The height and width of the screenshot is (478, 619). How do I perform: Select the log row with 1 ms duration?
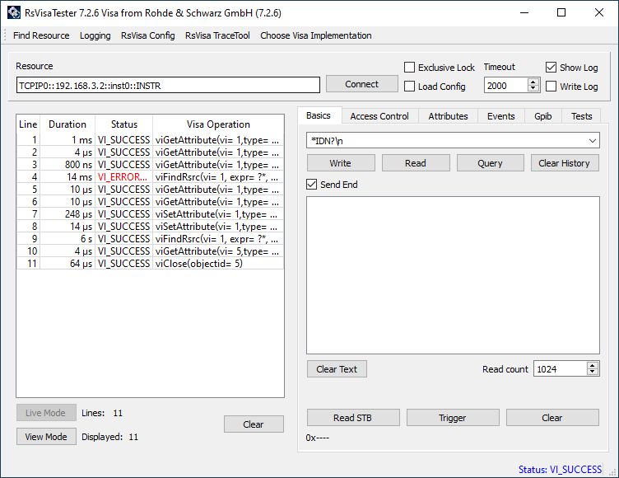click(150, 140)
